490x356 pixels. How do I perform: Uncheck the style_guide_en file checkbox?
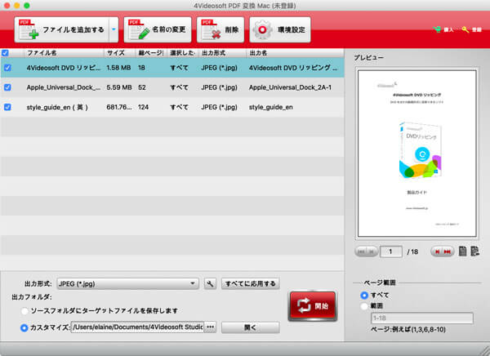[7, 107]
